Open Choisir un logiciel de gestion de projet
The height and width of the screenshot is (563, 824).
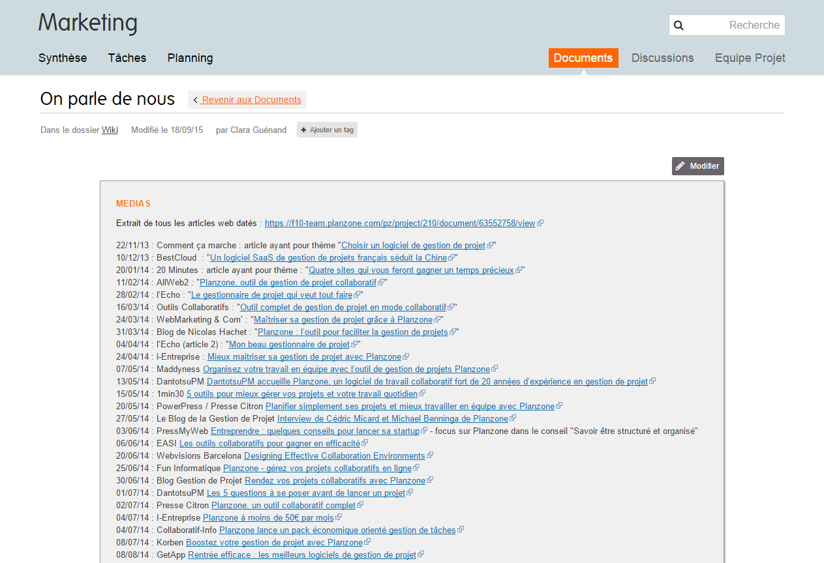(414, 246)
